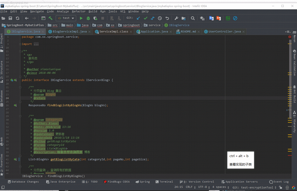Commit changes with the green checkmark icon
Viewport: 297px width, 191px height.
click(145, 18)
